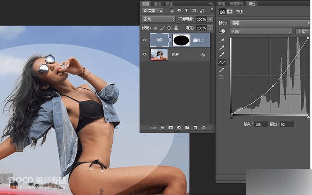Open the 正常 blend mode dropdown
Screen dimensions: 312x195
click(158, 19)
